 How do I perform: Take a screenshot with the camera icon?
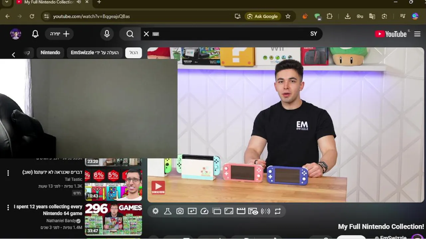(x=180, y=211)
